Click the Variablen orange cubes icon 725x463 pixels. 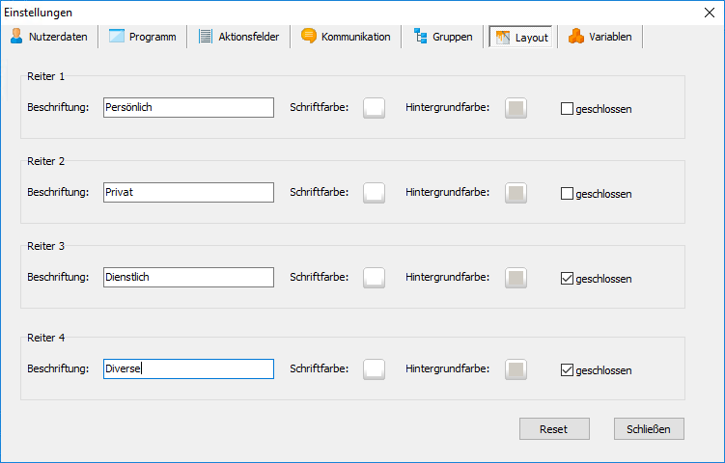pos(575,37)
